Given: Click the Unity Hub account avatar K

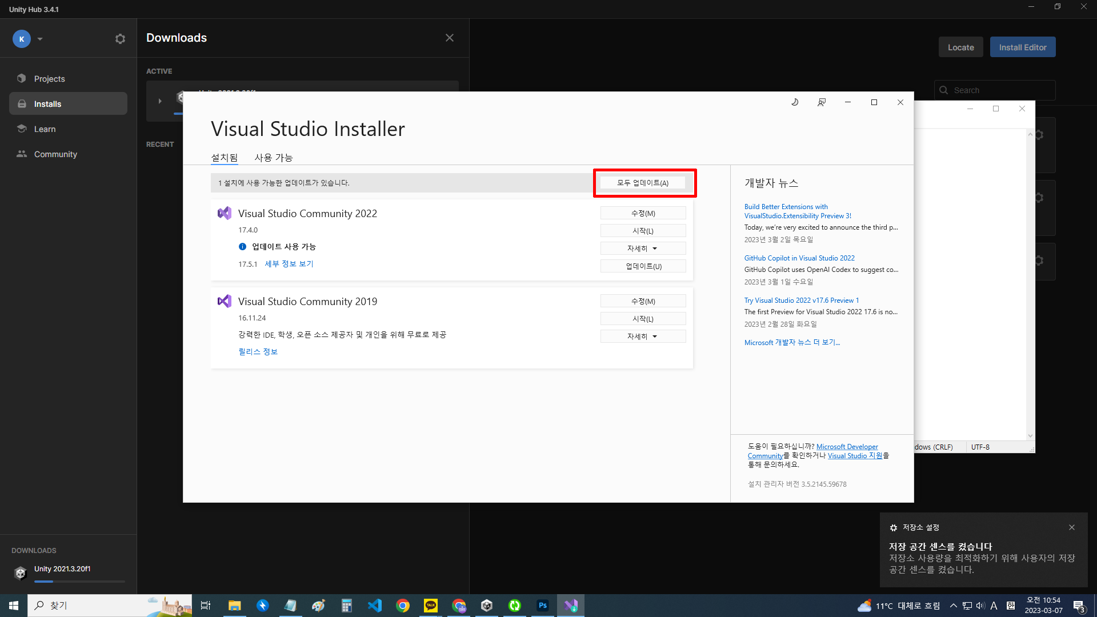Looking at the screenshot, I should pos(22,39).
